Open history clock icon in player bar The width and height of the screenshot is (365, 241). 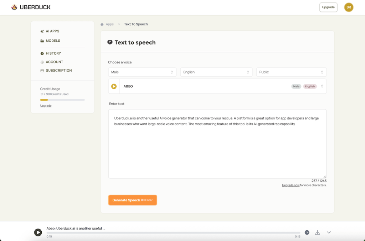tap(307, 232)
